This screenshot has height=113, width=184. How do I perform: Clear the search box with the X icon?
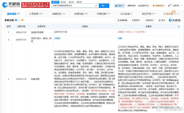tap(96, 6)
